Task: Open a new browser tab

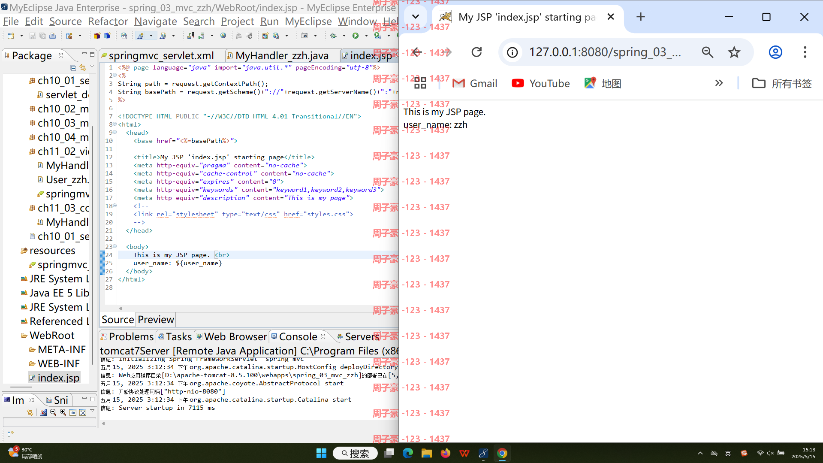Action: 641,17
